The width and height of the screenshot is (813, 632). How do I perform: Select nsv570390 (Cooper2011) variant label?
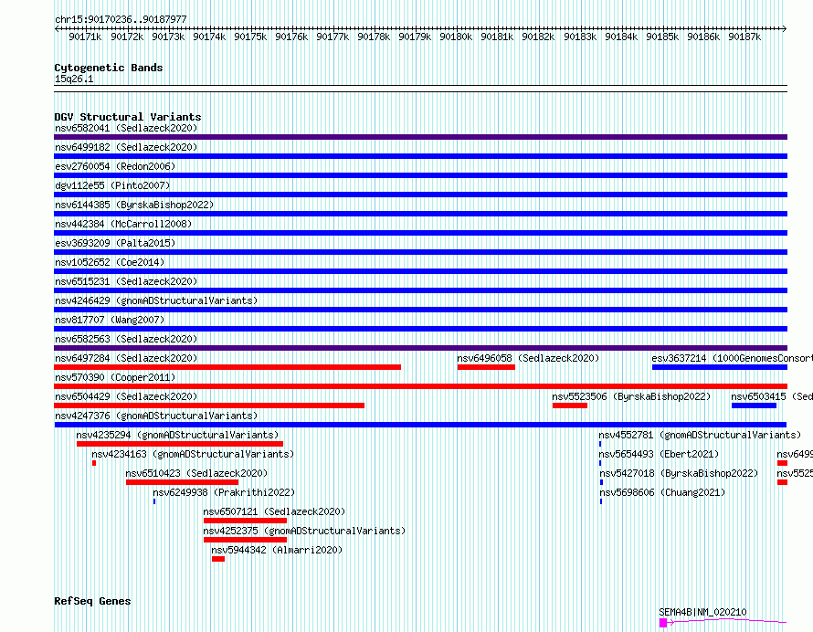pyautogui.click(x=115, y=377)
